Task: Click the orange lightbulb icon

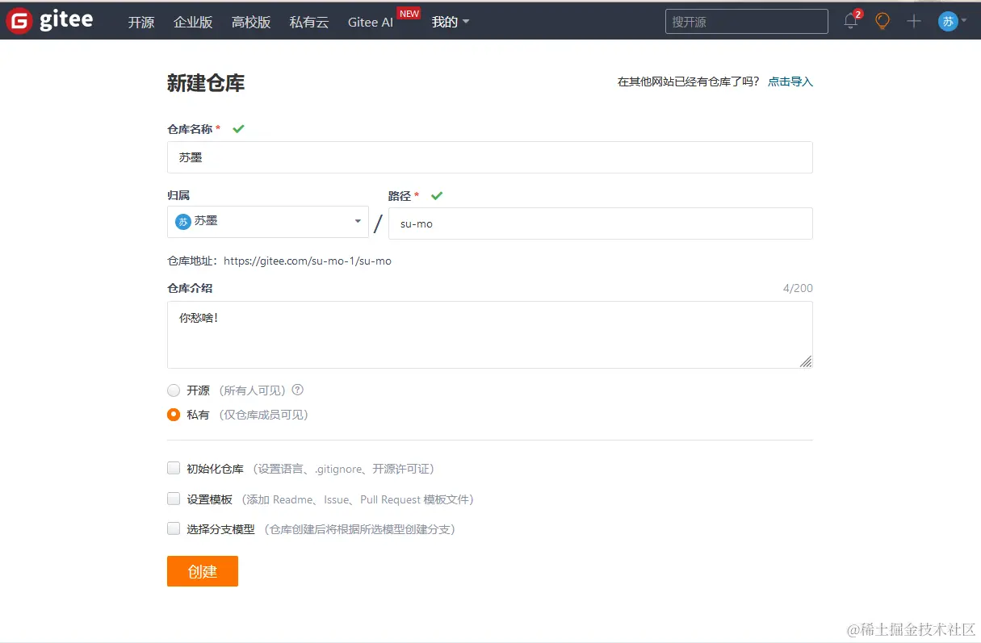Action: pos(882,22)
